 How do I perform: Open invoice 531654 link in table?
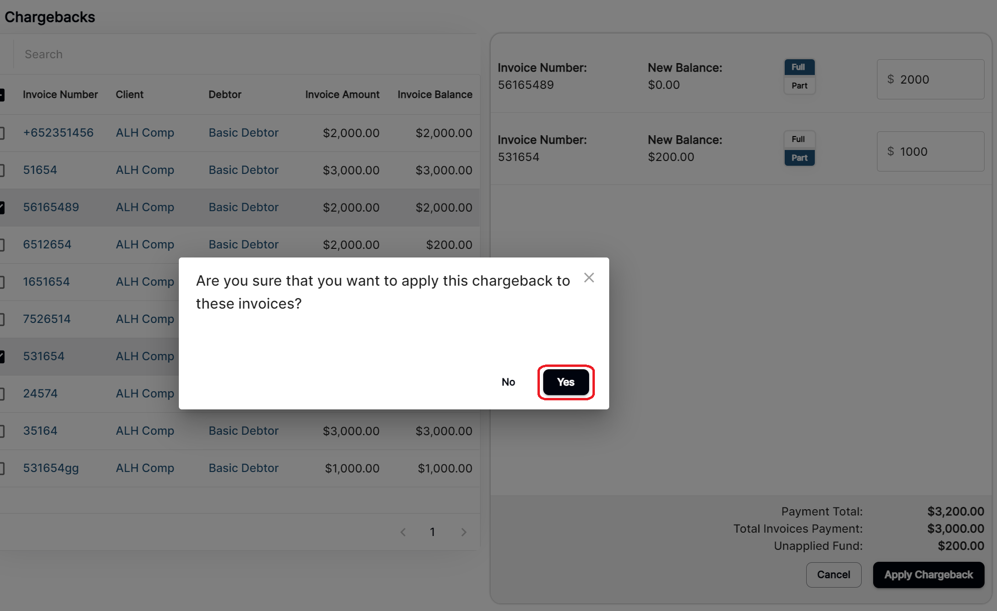[x=44, y=356]
